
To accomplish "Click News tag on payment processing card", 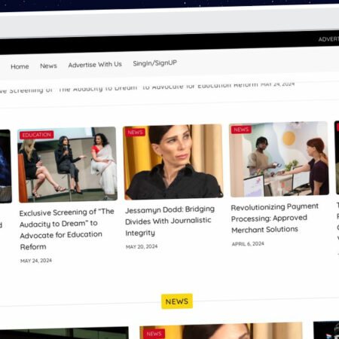I will click(241, 130).
